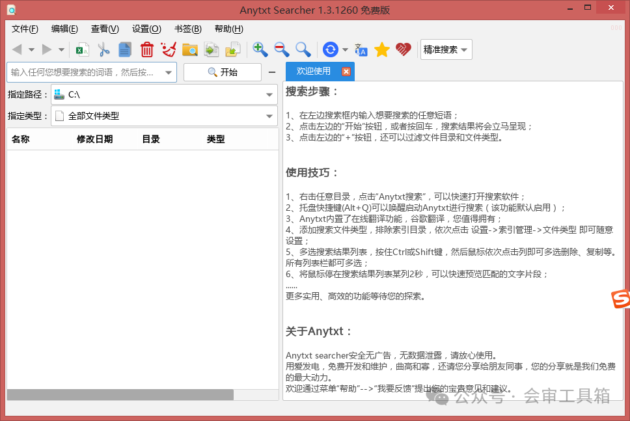Zoom in with the green plus magnifier

coord(260,49)
